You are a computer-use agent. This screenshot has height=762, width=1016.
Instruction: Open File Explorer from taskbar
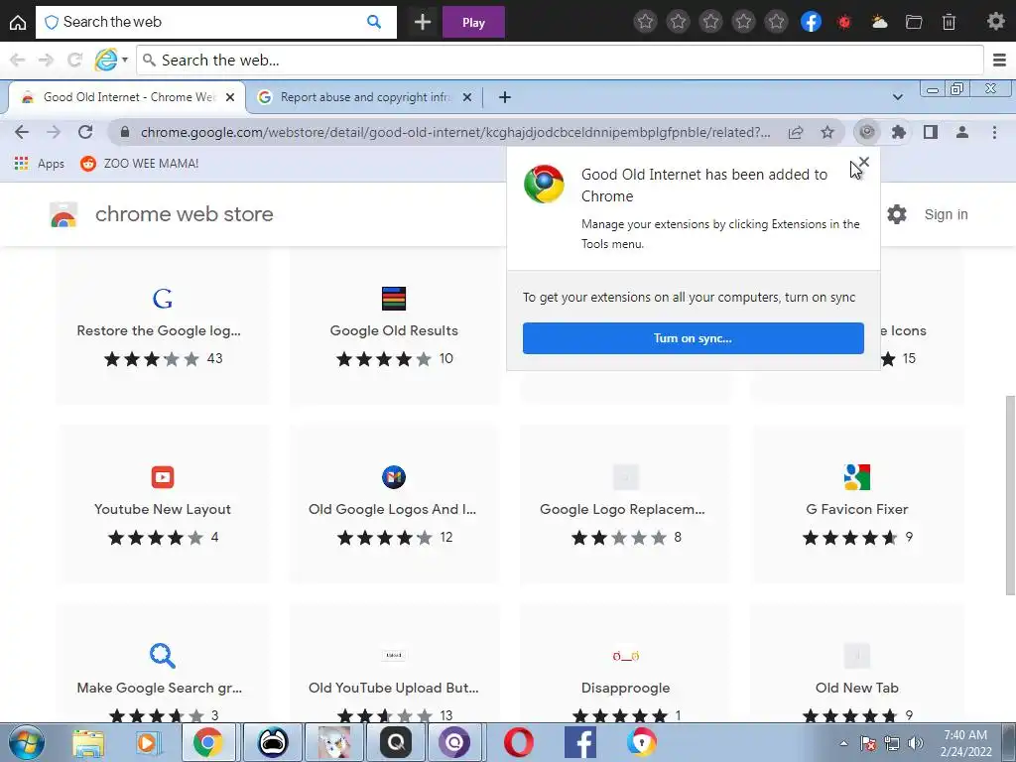88,743
